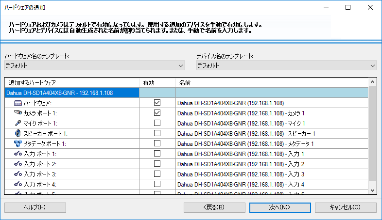Open the デバイス名のテンプレート dropdown
This screenshot has width=382, height=220.
286,65
